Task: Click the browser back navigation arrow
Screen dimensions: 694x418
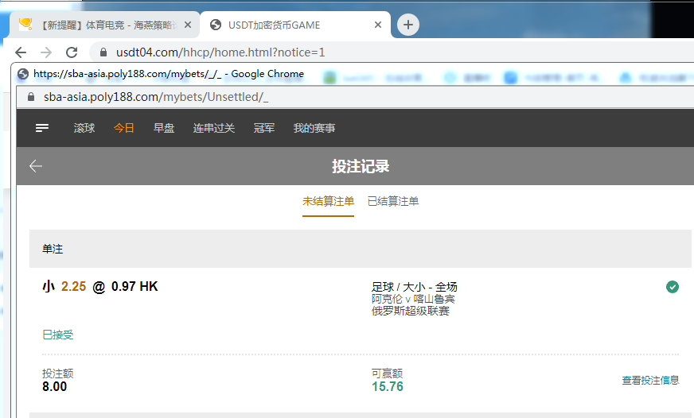Action: (21, 52)
